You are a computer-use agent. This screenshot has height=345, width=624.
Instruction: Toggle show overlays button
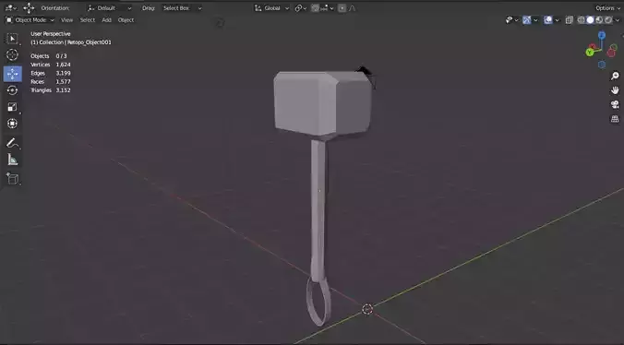tap(548, 20)
